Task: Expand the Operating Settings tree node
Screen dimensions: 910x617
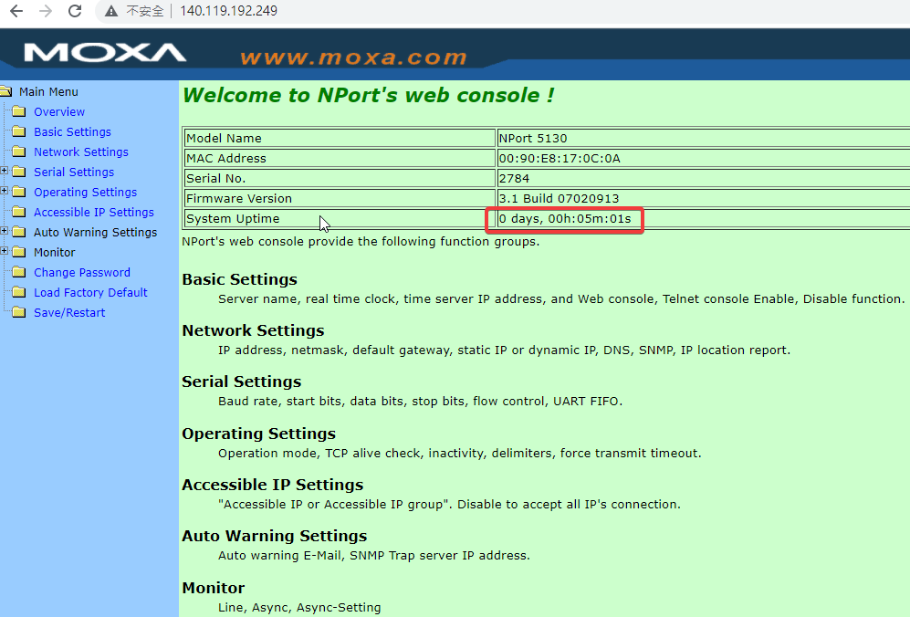Action: pos(4,191)
